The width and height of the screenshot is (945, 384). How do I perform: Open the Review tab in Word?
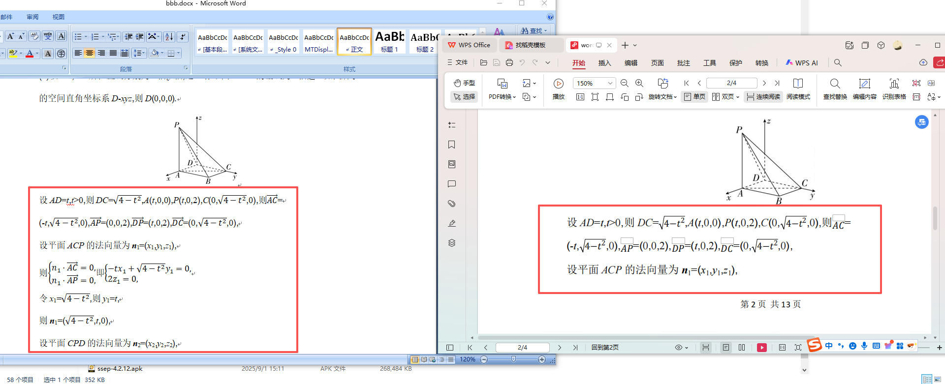coord(32,17)
